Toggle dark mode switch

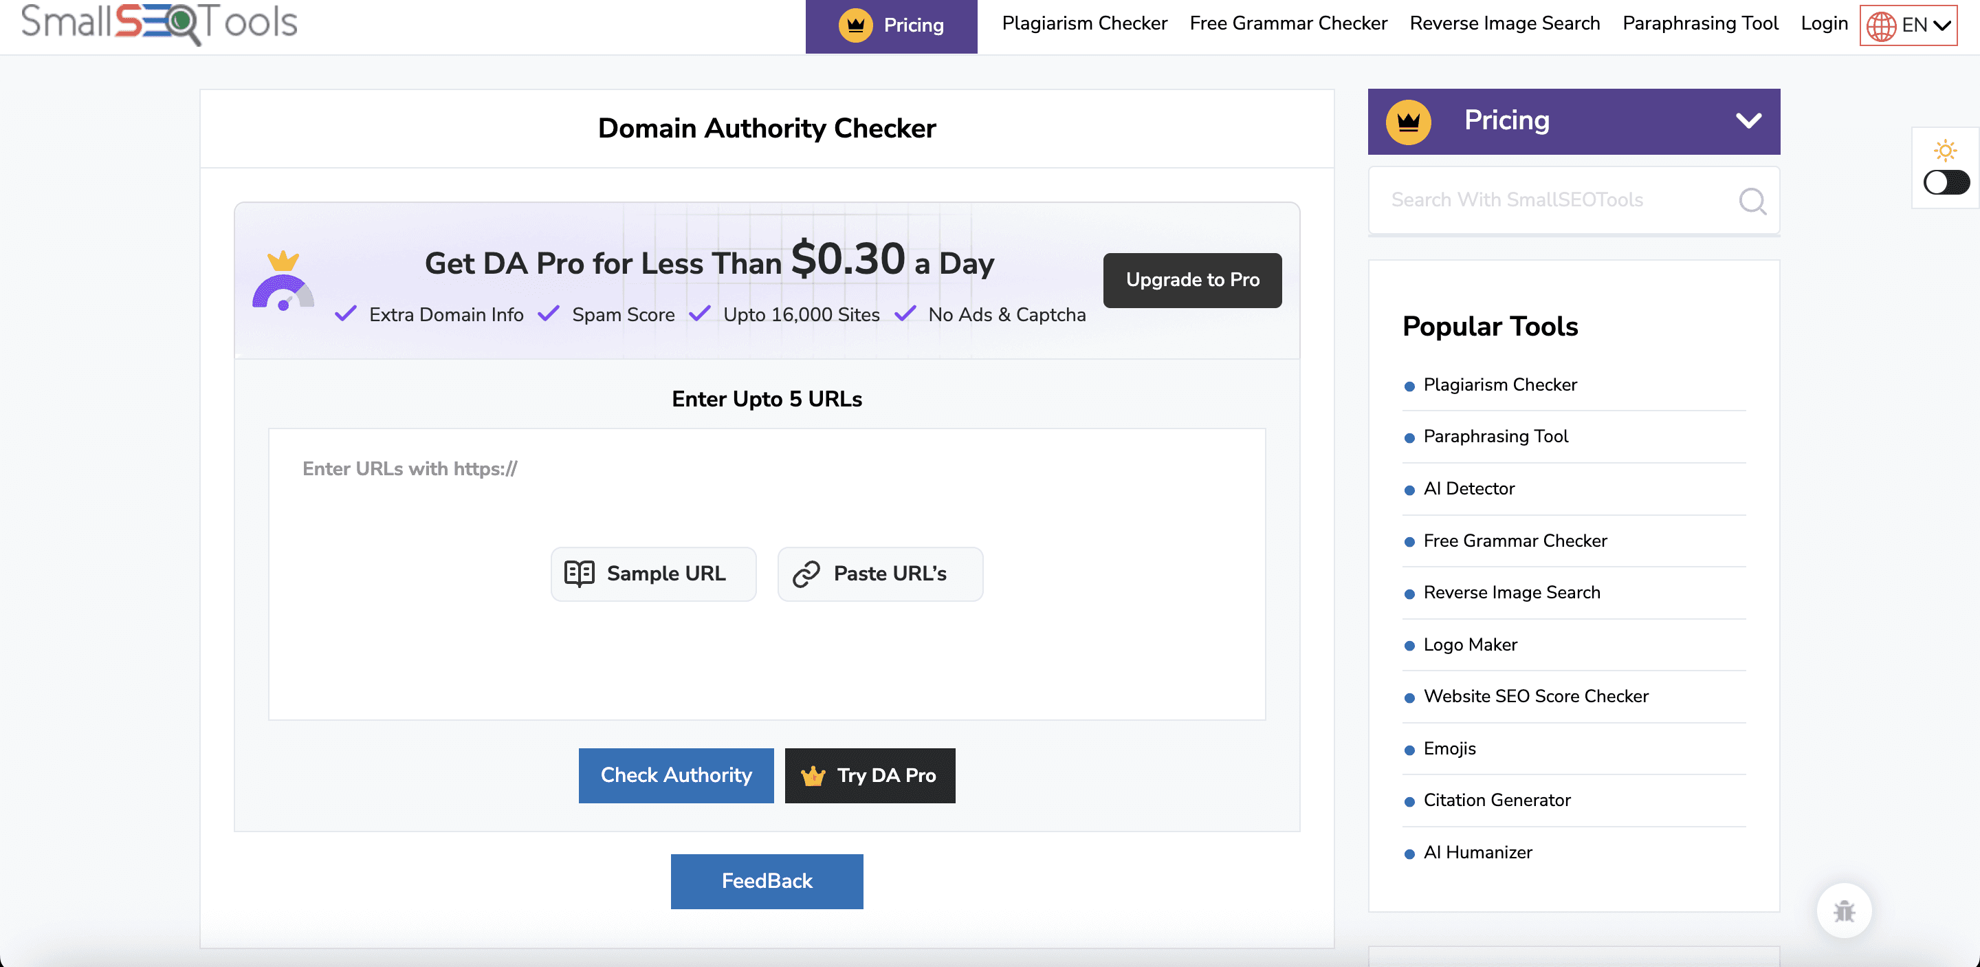(x=1946, y=183)
